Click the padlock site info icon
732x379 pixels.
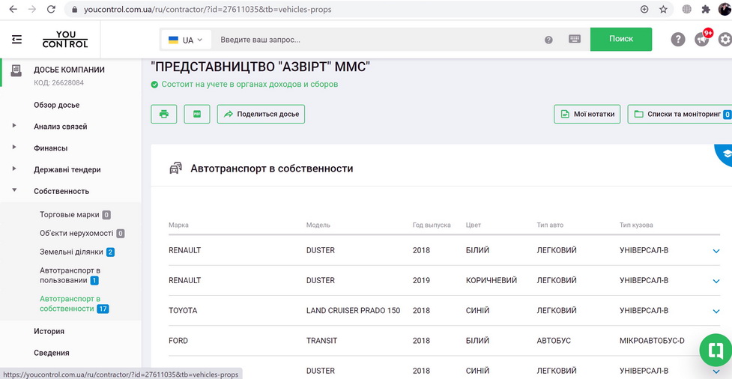point(74,9)
